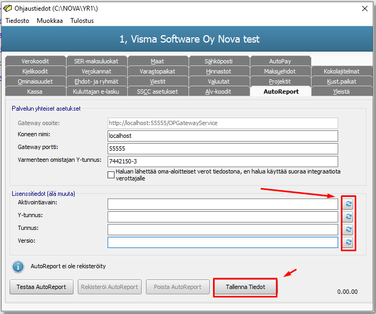Image resolution: width=376 pixels, height=314 pixels.
Task: Click the Tallenna Tiedot button
Action: pyautogui.click(x=246, y=287)
